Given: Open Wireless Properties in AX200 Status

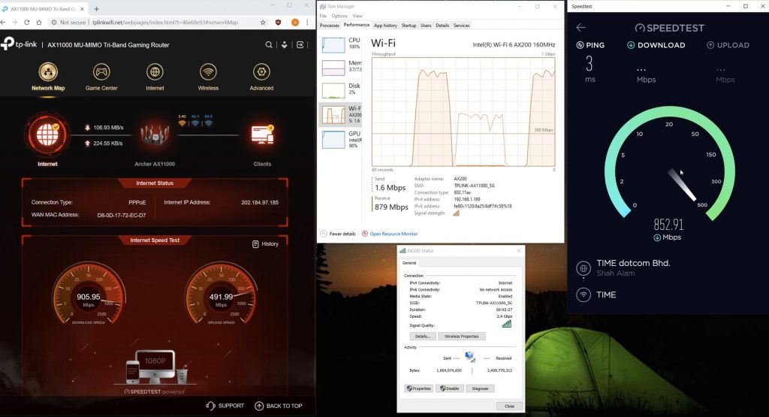Looking at the screenshot, I should pos(462,337).
